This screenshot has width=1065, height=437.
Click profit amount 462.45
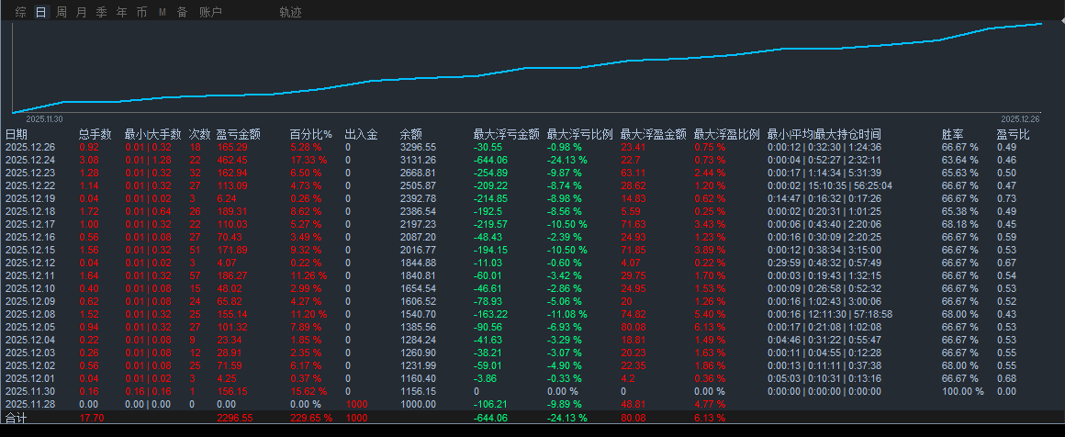tap(231, 159)
